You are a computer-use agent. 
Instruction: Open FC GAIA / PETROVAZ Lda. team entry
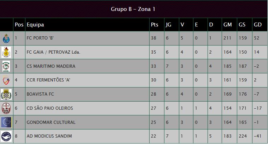(x=53, y=52)
